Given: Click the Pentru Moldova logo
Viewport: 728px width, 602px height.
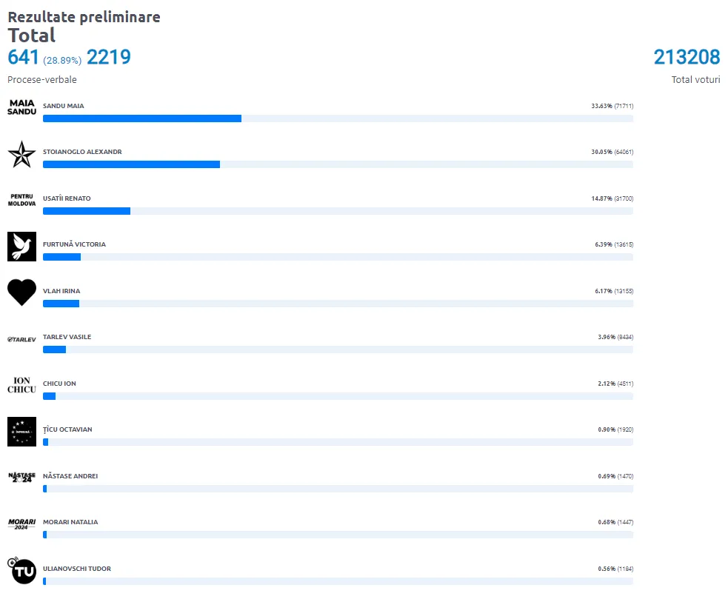Looking at the screenshot, I should click(x=21, y=200).
